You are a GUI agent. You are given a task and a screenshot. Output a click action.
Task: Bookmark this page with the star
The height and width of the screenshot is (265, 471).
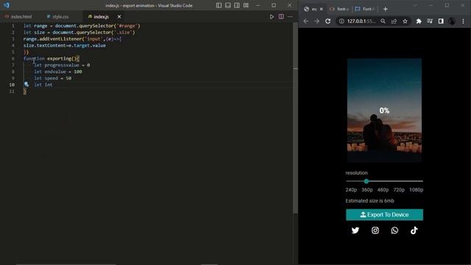(x=406, y=21)
